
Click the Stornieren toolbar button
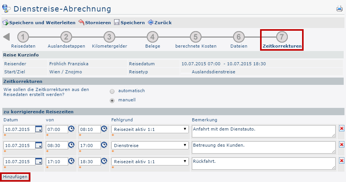(x=94, y=23)
